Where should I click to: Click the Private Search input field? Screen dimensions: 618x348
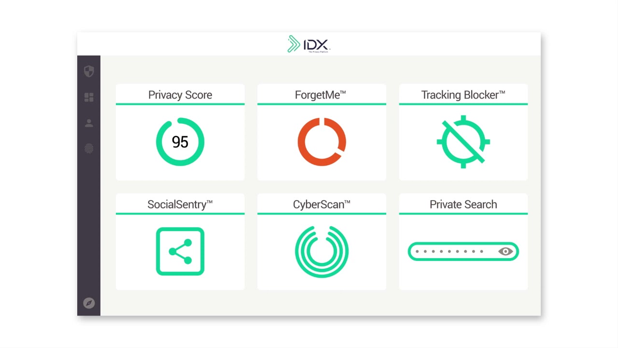[x=463, y=251]
